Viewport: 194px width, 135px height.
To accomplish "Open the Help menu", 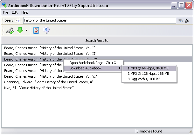I will click(x=25, y=12).
